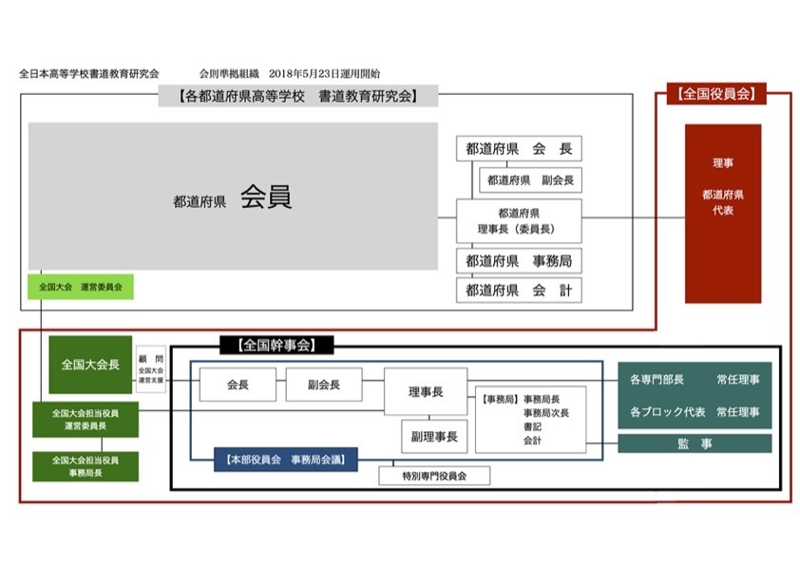Select the 全国幹事会 header label

click(x=276, y=345)
